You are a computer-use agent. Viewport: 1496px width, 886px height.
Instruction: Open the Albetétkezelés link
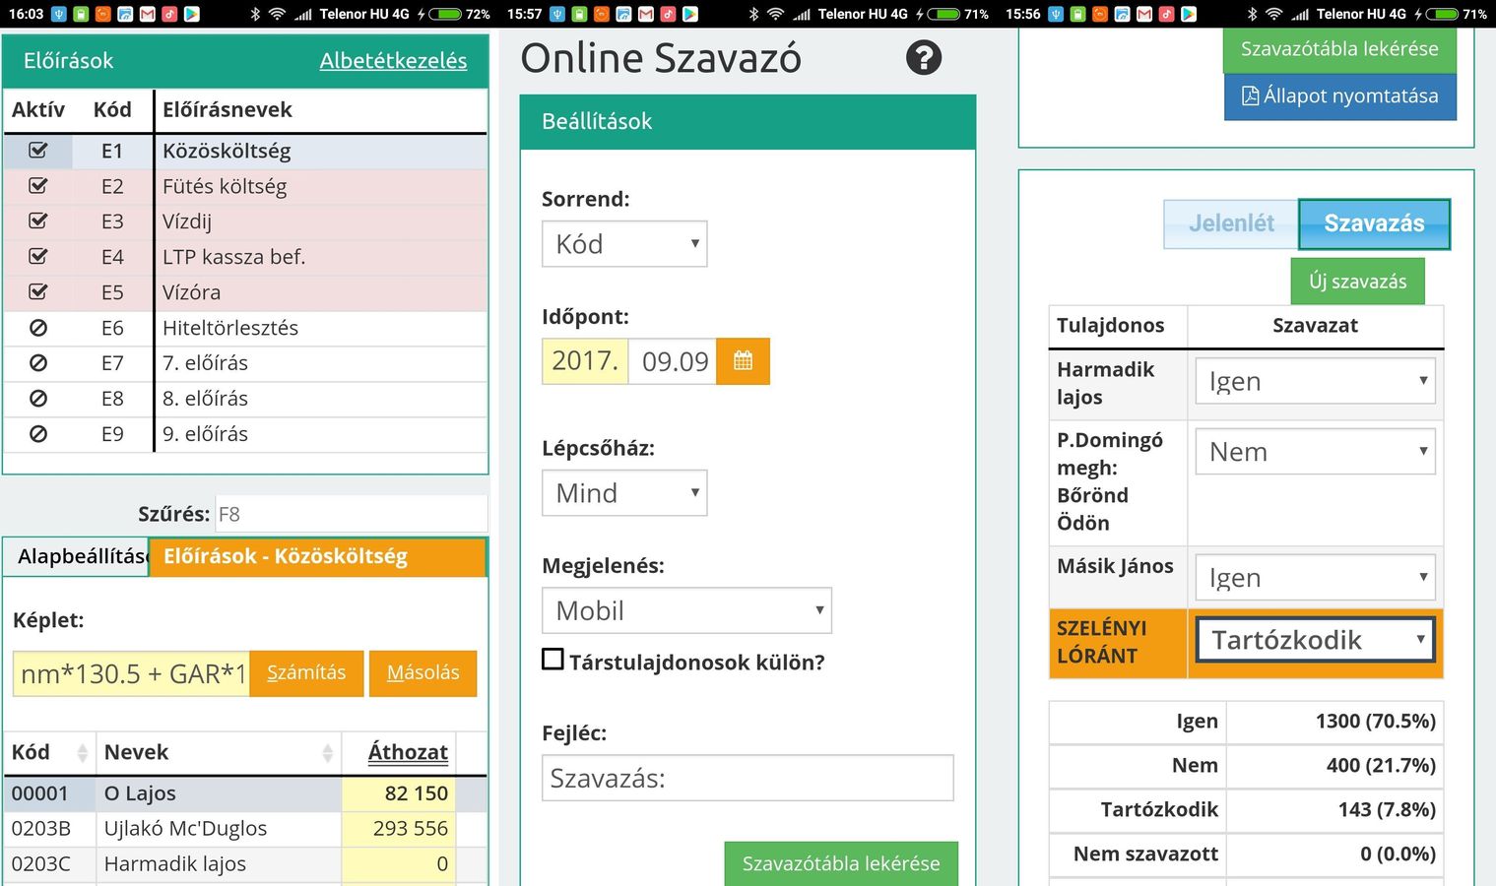[393, 61]
